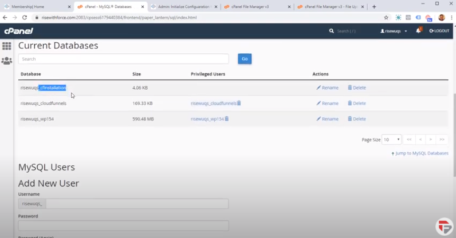Delete the risewuqs_wp154 database
This screenshot has height=238, width=456.
tap(356, 119)
